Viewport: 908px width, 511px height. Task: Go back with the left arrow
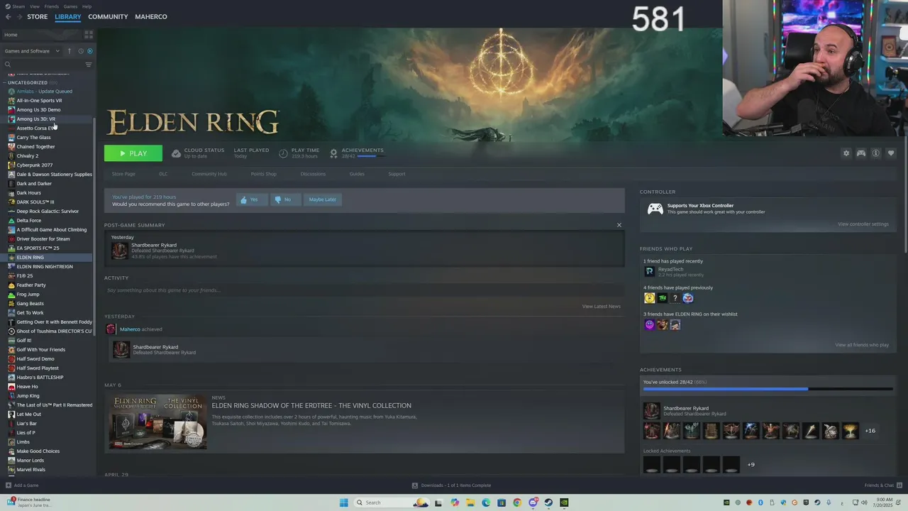coord(9,17)
